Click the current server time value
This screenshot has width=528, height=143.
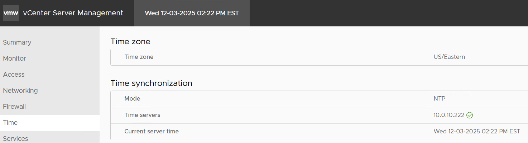(x=477, y=132)
